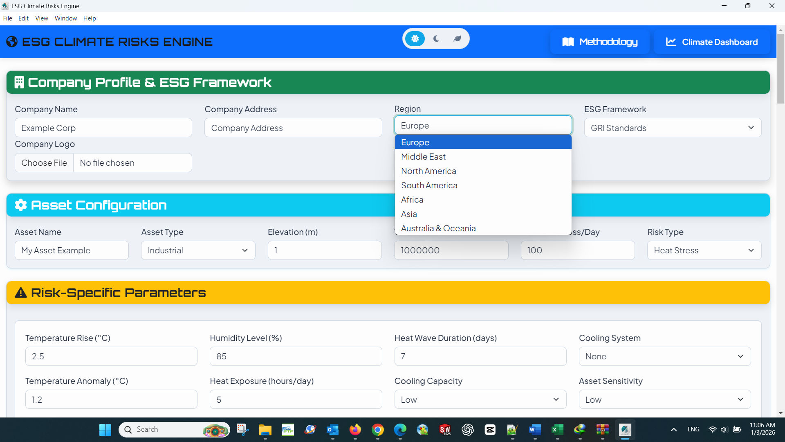Activate the leaf eco theme toggle
The height and width of the screenshot is (442, 785).
[x=457, y=38]
